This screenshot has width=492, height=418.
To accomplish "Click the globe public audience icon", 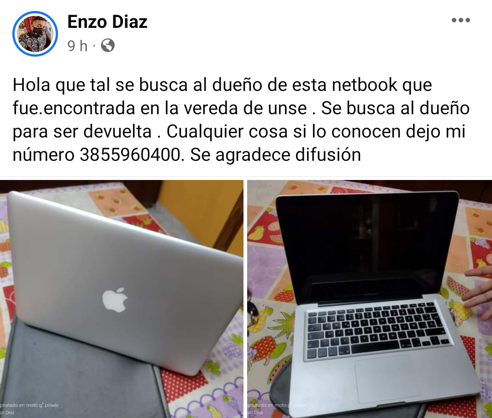I will coord(108,46).
